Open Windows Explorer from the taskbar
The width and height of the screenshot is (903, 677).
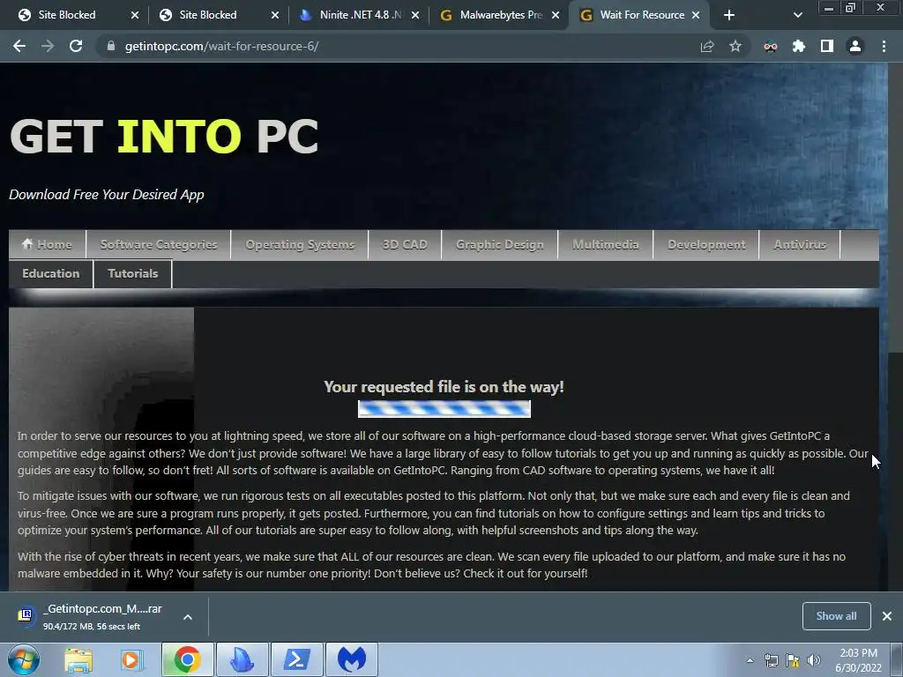[x=78, y=659]
